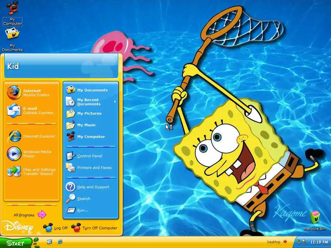This screenshot has height=248, width=331.
Task: Launch Internet Explorer icon in Start menu
Action: [14, 136]
